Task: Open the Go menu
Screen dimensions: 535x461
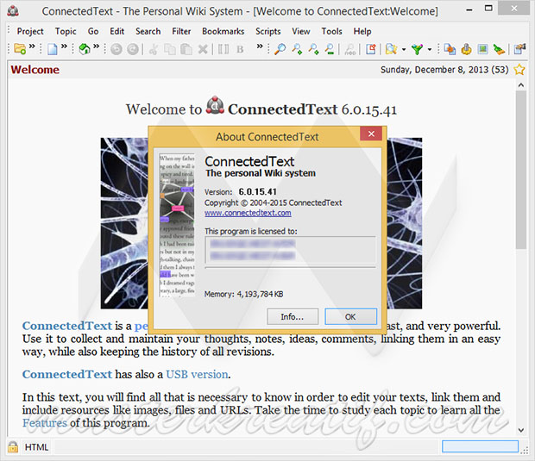Action: (93, 31)
